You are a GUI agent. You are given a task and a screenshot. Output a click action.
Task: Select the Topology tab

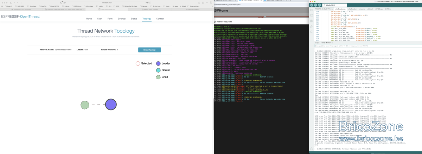(x=147, y=19)
